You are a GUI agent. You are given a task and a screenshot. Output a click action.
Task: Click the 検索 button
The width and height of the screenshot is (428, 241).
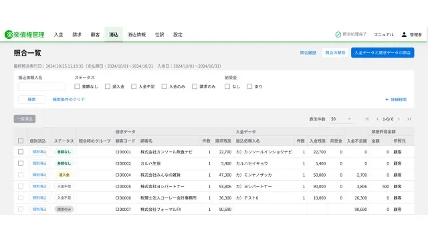pos(31,100)
